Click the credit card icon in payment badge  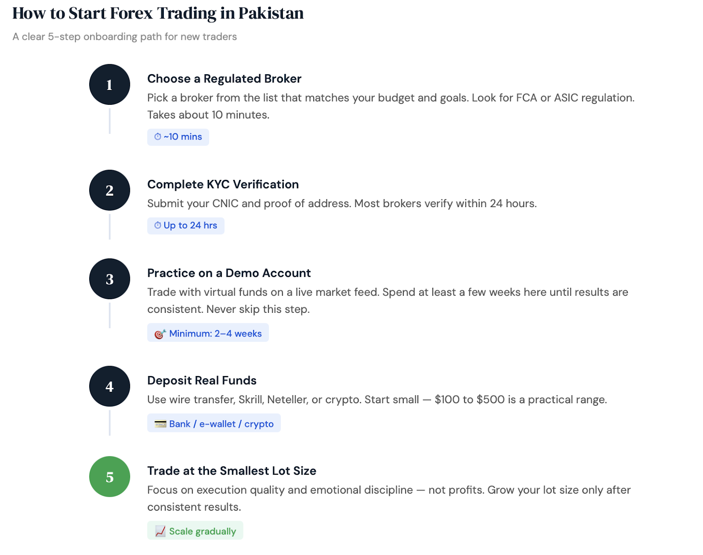pyautogui.click(x=160, y=424)
